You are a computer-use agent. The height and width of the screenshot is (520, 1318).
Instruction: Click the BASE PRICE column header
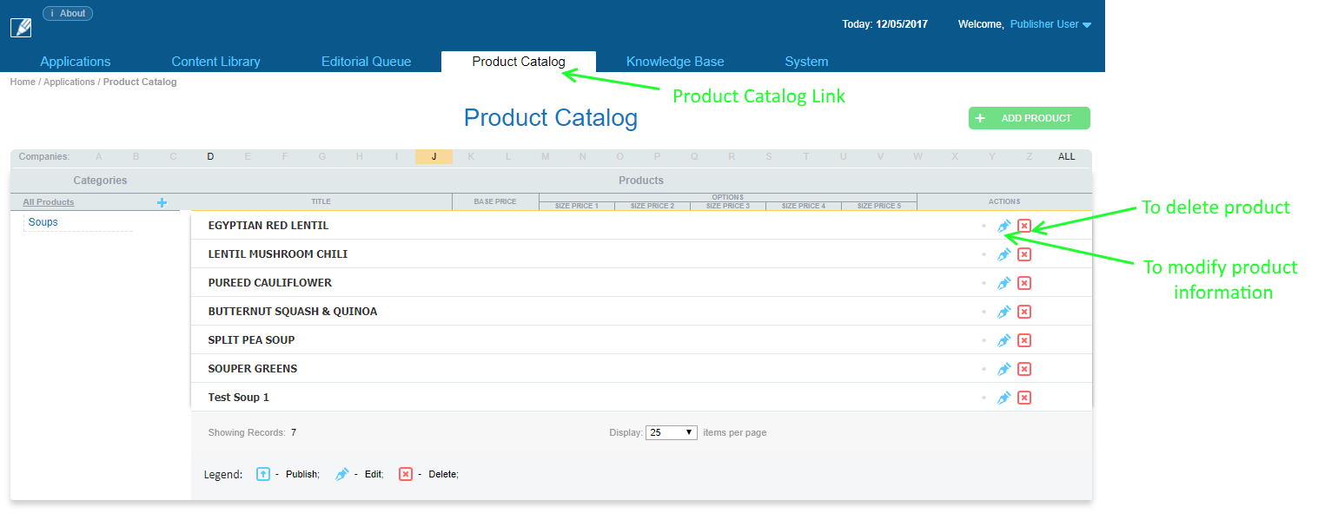click(495, 201)
